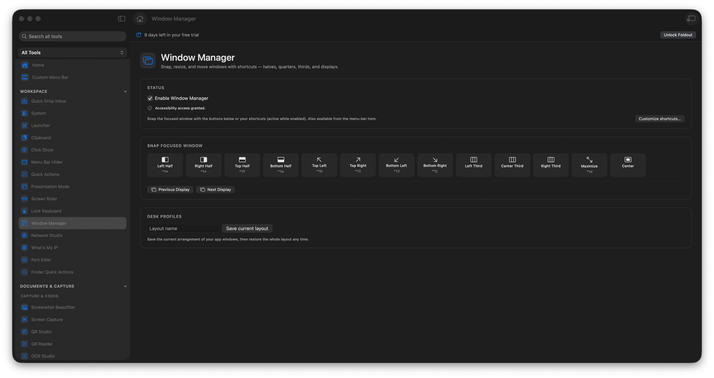Click Save current layout button

point(247,228)
